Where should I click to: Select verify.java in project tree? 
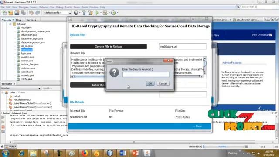tap(27, 79)
